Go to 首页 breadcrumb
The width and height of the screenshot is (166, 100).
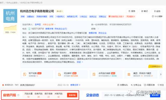point(2,3)
